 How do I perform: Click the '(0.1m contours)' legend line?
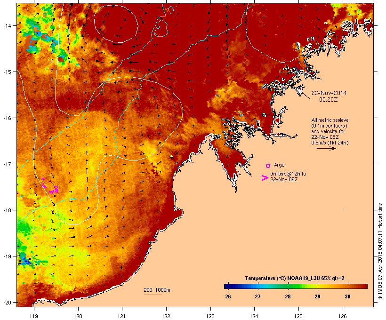coord(330,126)
